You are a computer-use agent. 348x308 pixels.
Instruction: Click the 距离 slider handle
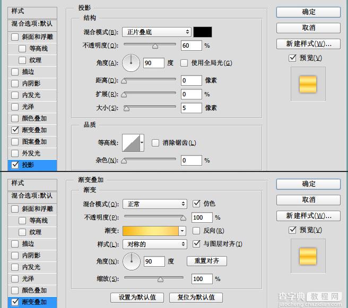(124, 81)
